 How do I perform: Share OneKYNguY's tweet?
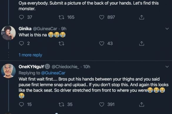point(142,104)
